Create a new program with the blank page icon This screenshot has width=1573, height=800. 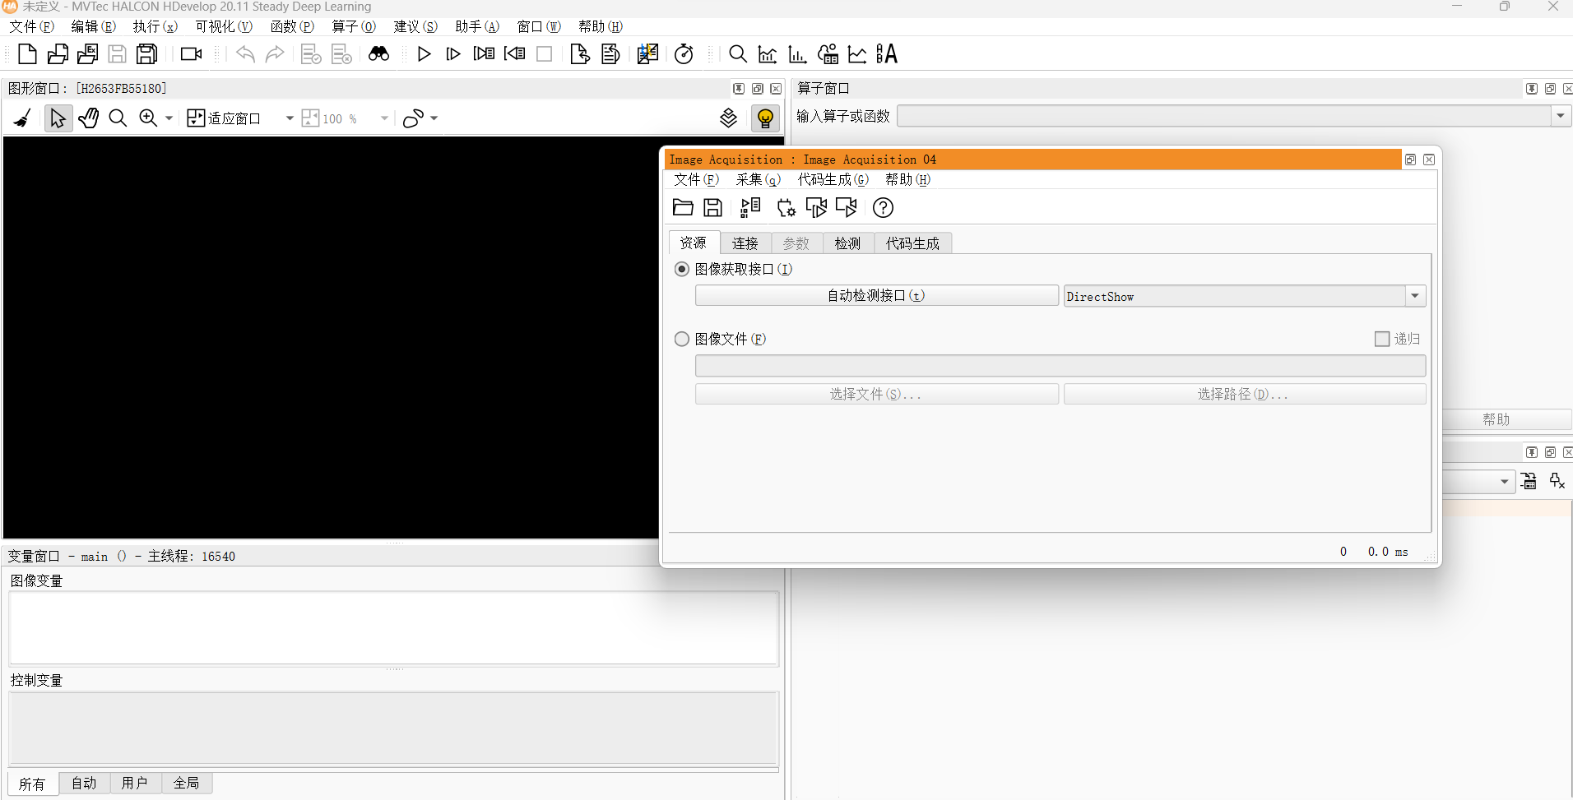click(x=27, y=54)
